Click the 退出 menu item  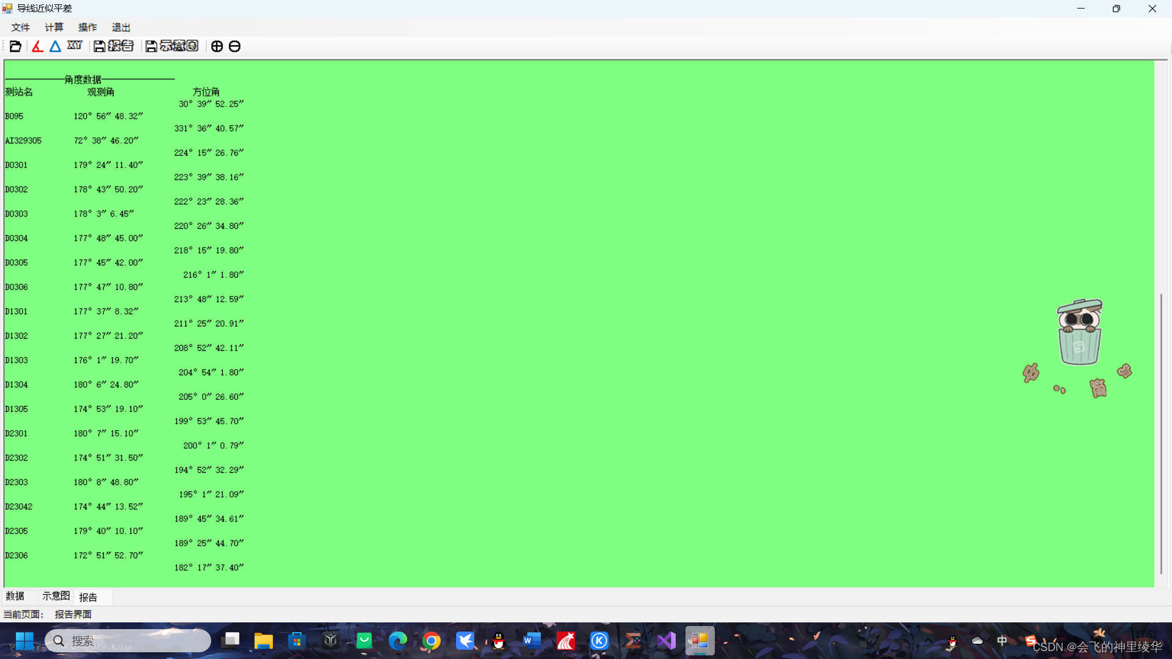point(121,27)
